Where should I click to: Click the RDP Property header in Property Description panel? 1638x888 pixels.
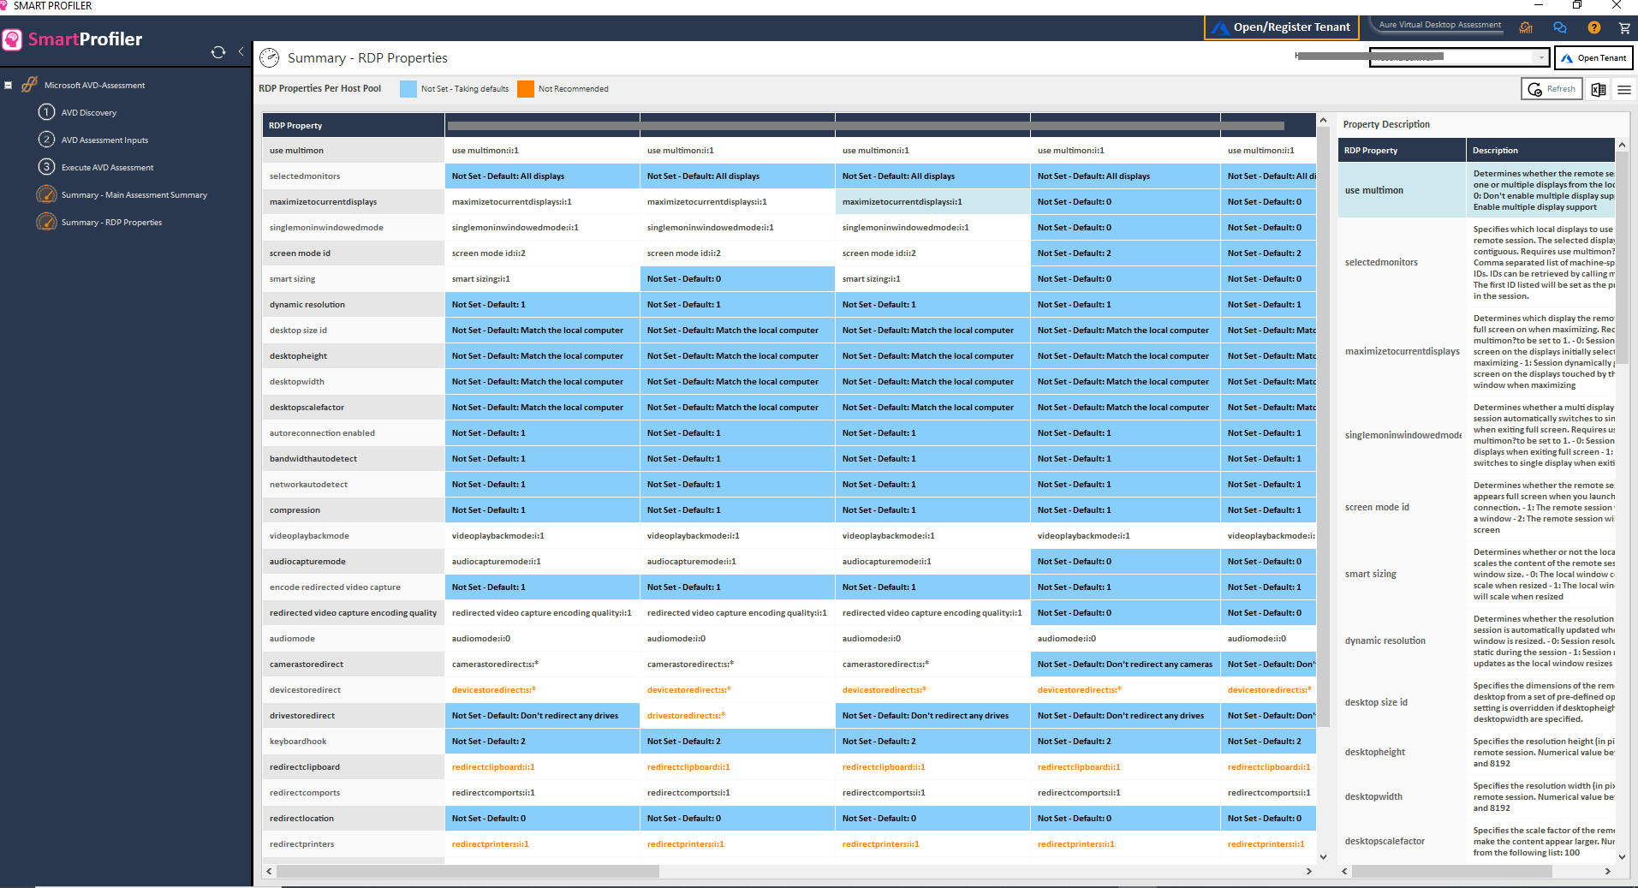(x=1402, y=150)
